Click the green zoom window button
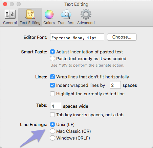Viewport: 153px width, 148px height. click(19, 4)
